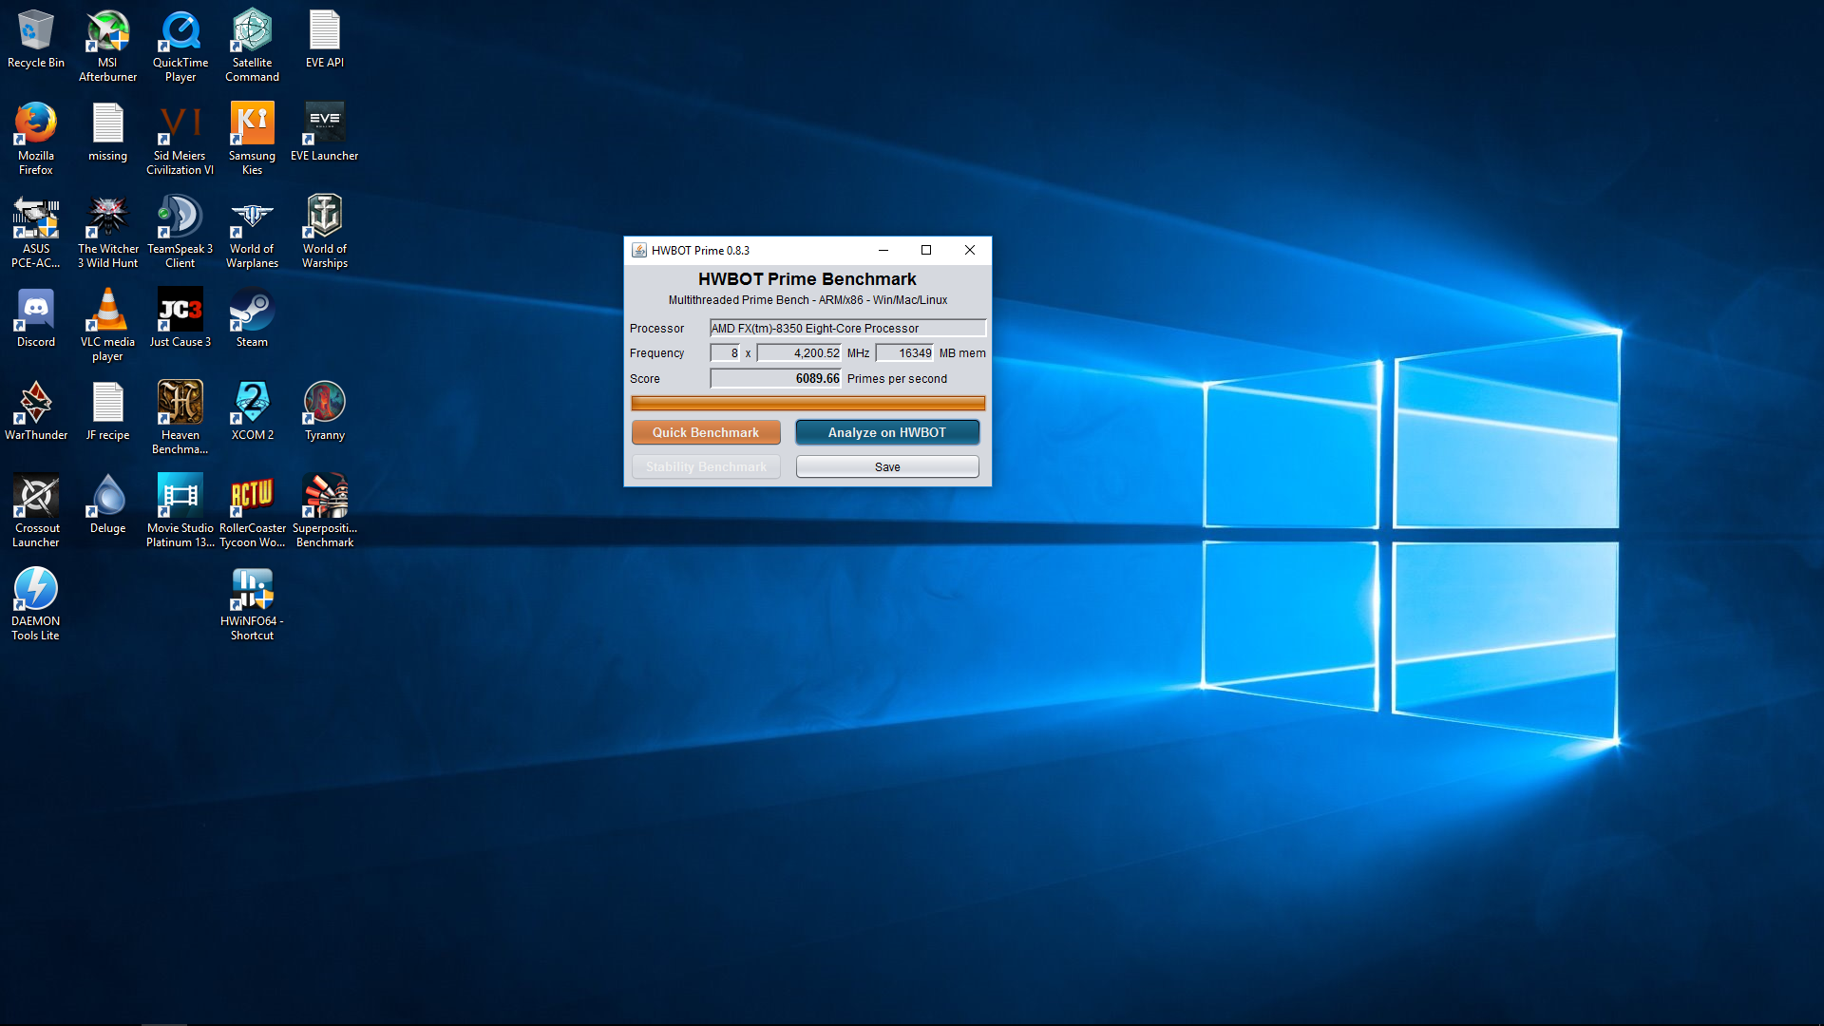Click the Tyranny game icon

pyautogui.click(x=325, y=411)
